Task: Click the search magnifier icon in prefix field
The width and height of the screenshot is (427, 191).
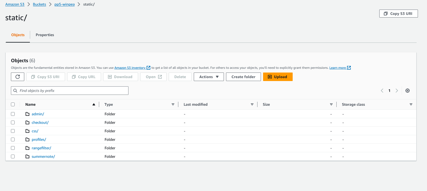Action: 15,91
